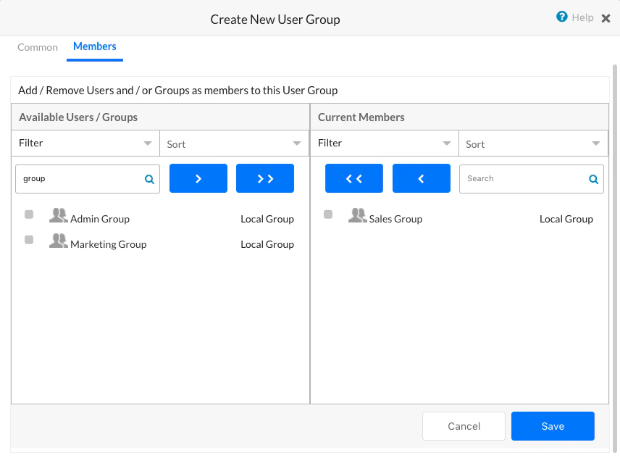
Task: Check the Marketing Group checkbox
Action: pyautogui.click(x=29, y=239)
